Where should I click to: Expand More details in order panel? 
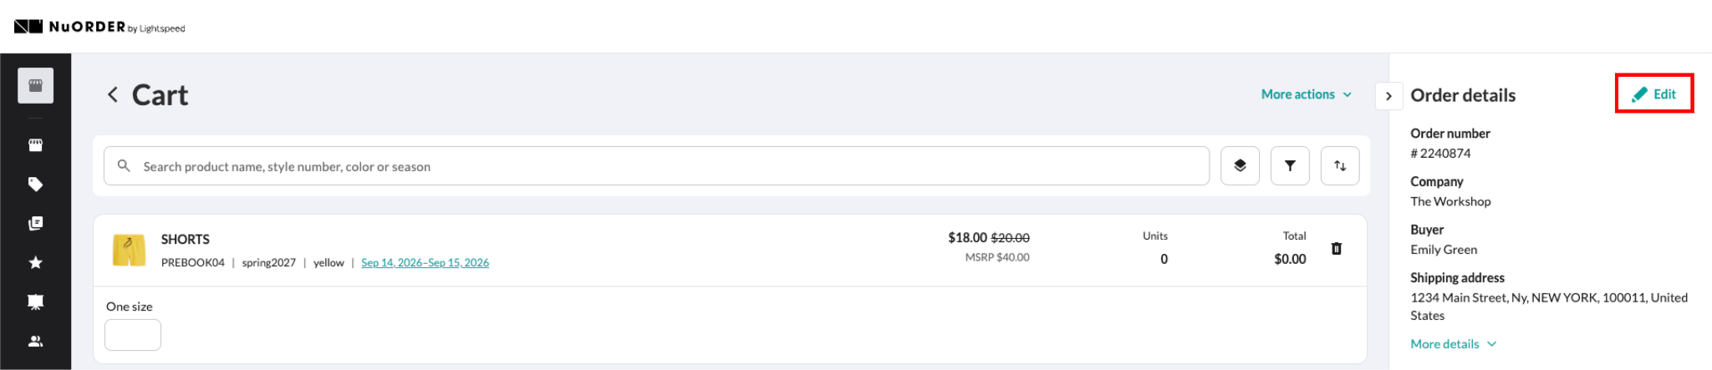[x=1453, y=343]
